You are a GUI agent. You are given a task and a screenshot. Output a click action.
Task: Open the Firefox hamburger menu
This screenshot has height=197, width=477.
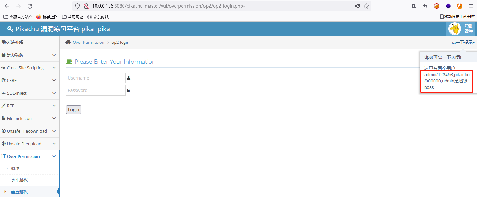pos(471,6)
